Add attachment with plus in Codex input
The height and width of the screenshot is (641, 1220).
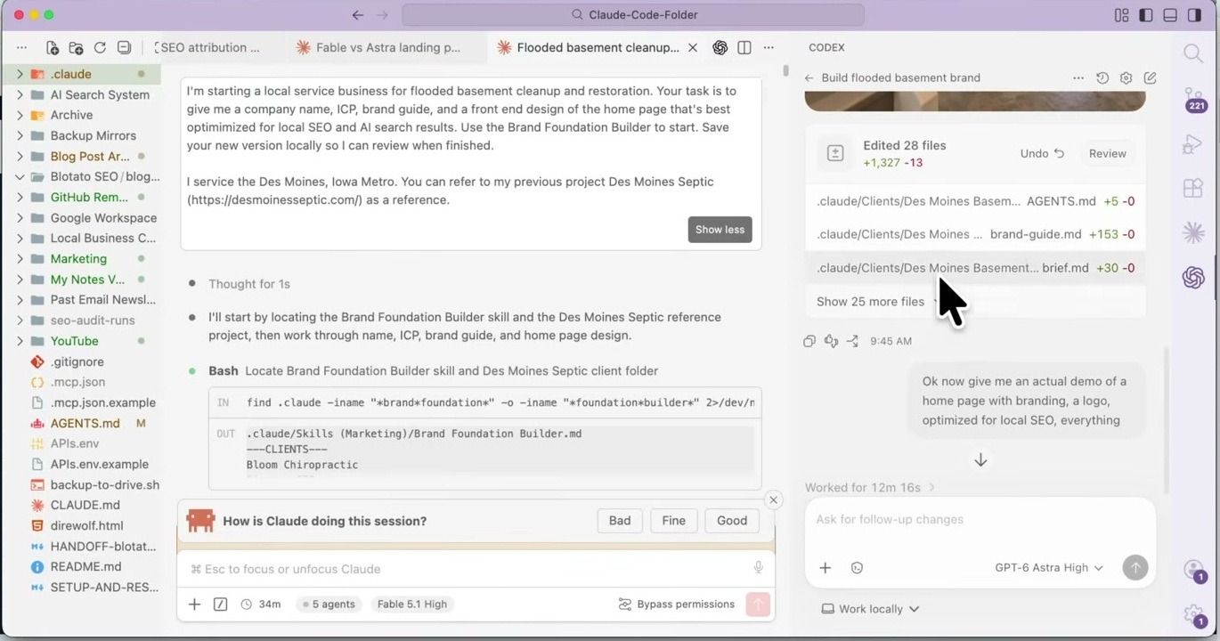[x=826, y=568]
